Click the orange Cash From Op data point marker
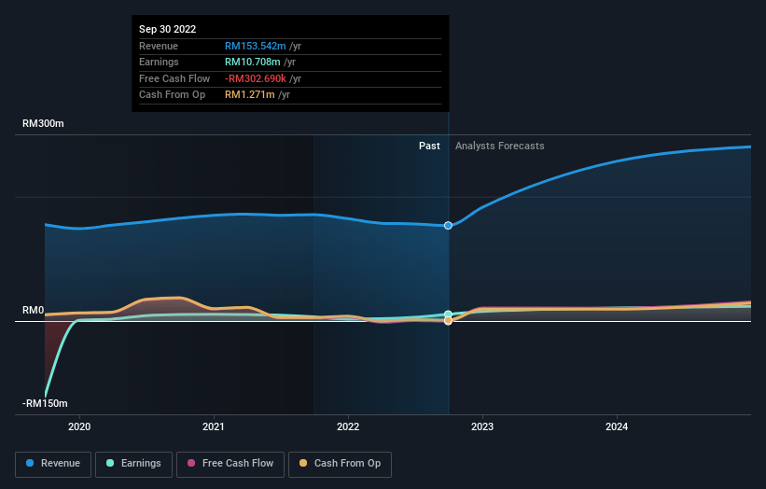The image size is (766, 489). click(x=448, y=320)
